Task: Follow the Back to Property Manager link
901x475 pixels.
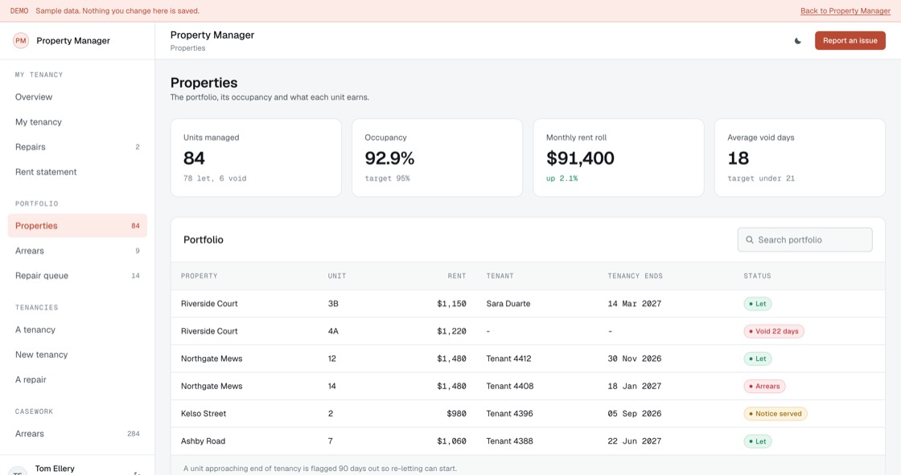Action: [x=845, y=11]
